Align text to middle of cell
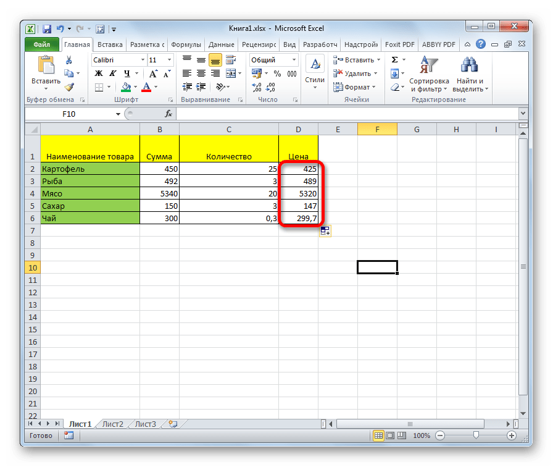The width and height of the screenshot is (553, 467). [201, 60]
